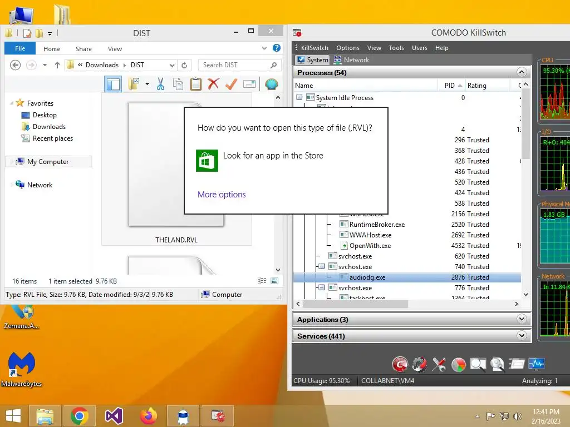Click Up one level arrow in explorer
The width and height of the screenshot is (570, 427).
pos(57,65)
